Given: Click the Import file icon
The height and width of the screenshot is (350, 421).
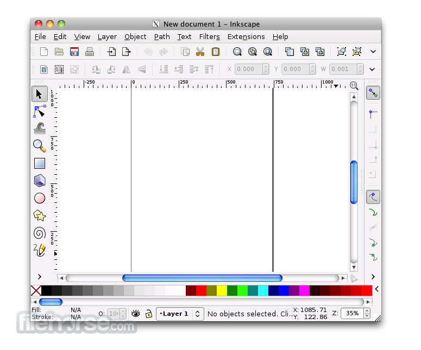Looking at the screenshot, I should [x=111, y=52].
